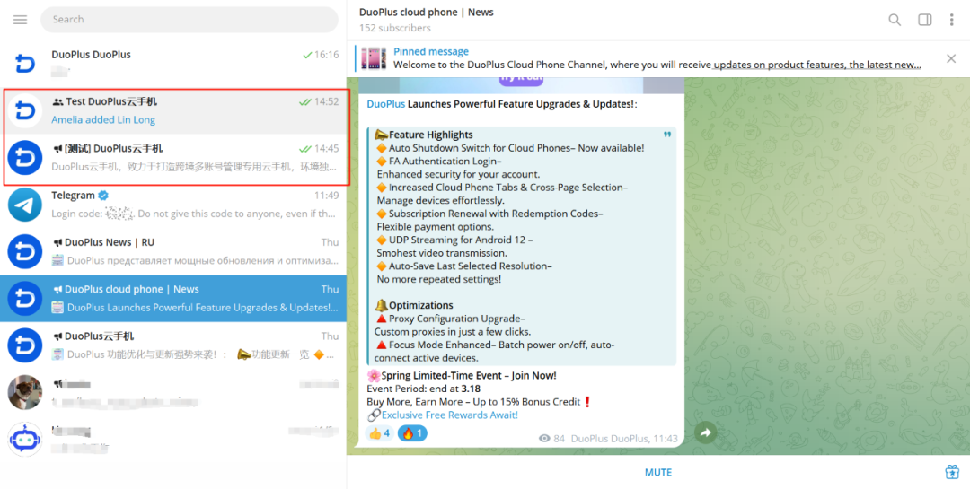Click the dog photo avatar chat
This screenshot has width=970, height=489.
(x=25, y=393)
